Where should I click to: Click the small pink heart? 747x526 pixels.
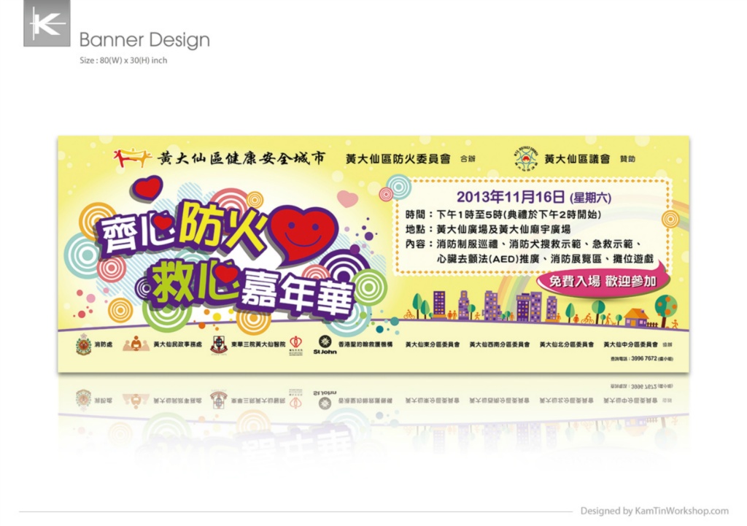(x=347, y=198)
